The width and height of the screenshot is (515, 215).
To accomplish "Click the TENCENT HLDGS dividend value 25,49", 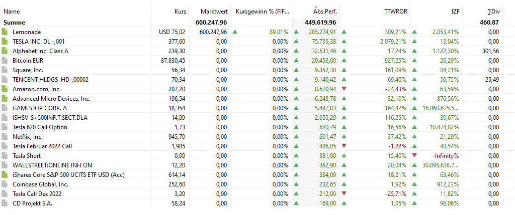I will click(x=493, y=80).
